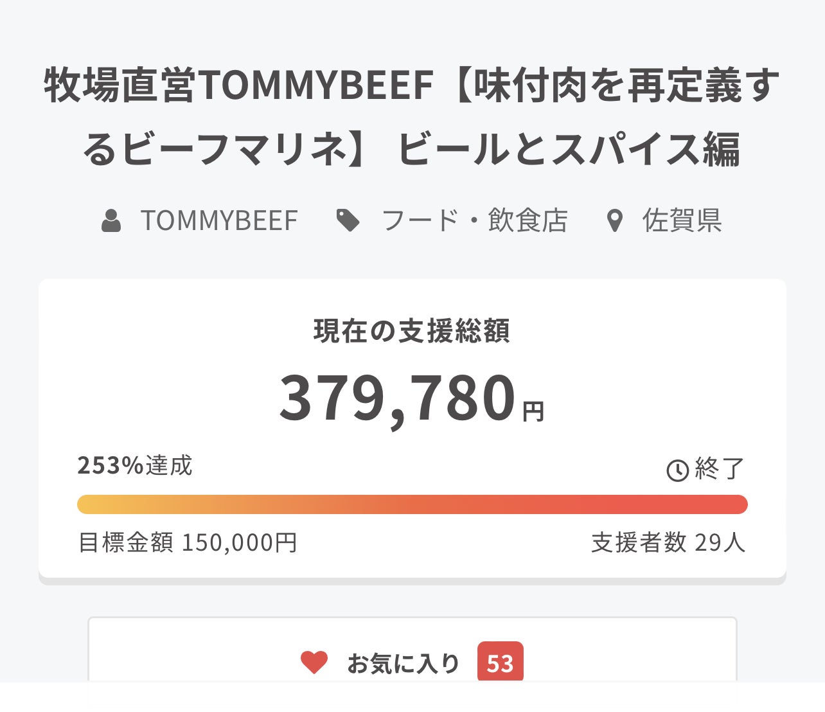Click the 現在の支援総額 heading
The image size is (825, 712).
[412, 331]
